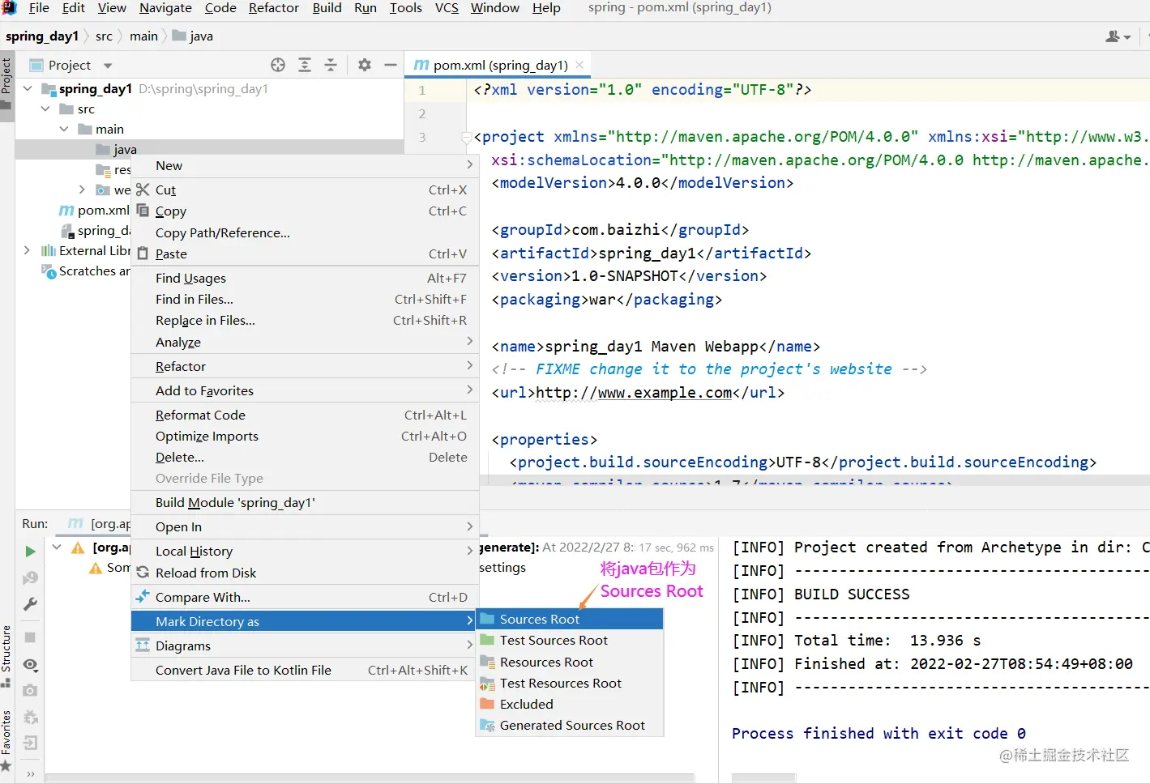Collapse the org.apache run tree node
This screenshot has width=1150, height=784.
coord(57,548)
